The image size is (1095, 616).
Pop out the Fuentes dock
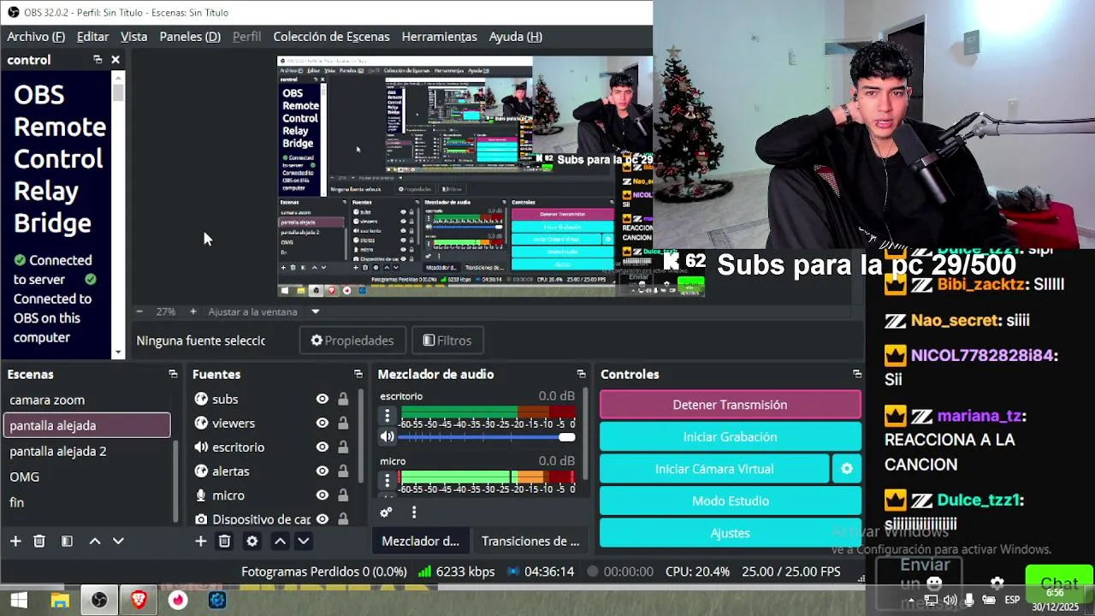click(358, 374)
